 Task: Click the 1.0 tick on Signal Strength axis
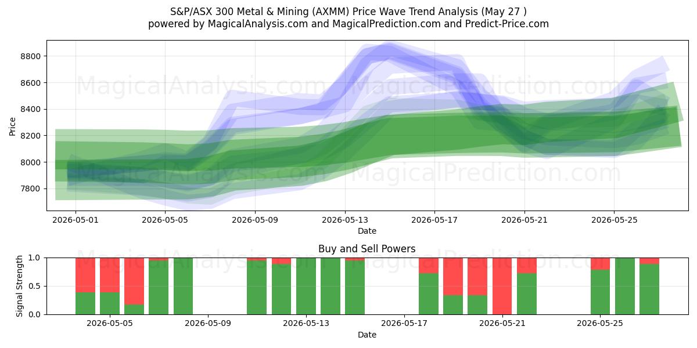tap(35, 258)
